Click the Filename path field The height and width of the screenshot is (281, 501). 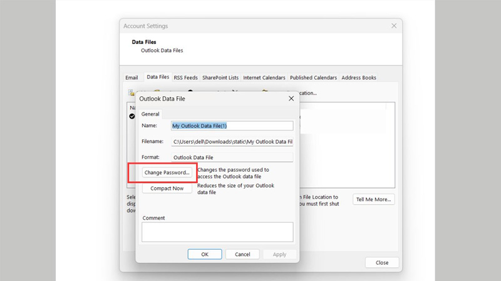click(232, 142)
